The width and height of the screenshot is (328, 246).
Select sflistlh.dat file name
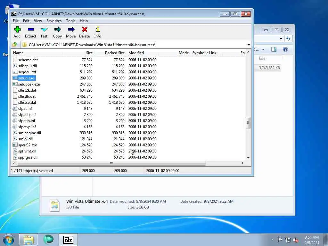tap(27, 96)
